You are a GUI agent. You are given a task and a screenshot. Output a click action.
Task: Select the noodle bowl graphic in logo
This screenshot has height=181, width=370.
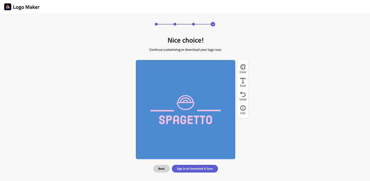pyautogui.click(x=185, y=102)
